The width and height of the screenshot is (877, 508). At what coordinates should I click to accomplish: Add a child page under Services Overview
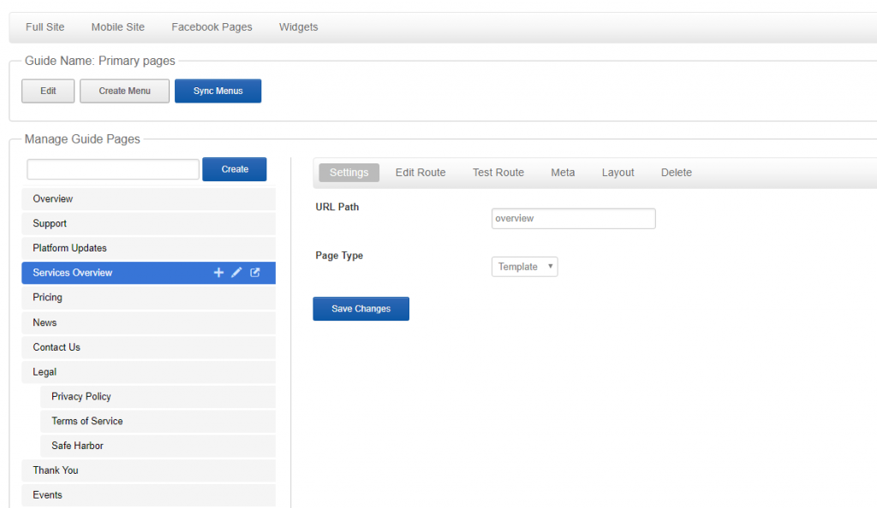coord(218,273)
